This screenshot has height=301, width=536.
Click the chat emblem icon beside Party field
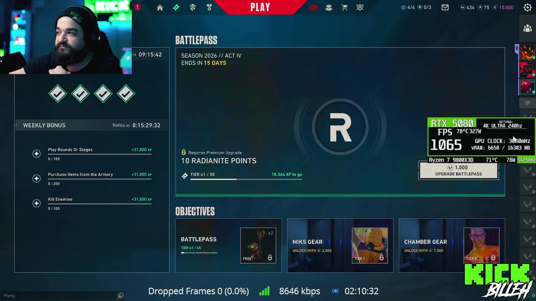121,296
